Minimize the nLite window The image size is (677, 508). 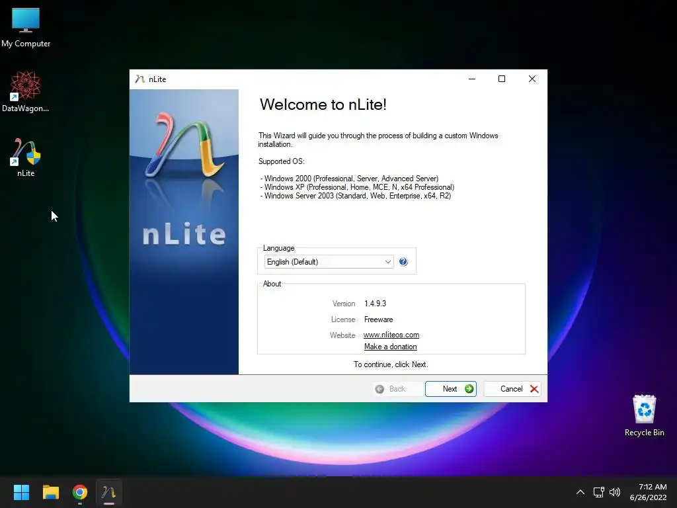(472, 79)
